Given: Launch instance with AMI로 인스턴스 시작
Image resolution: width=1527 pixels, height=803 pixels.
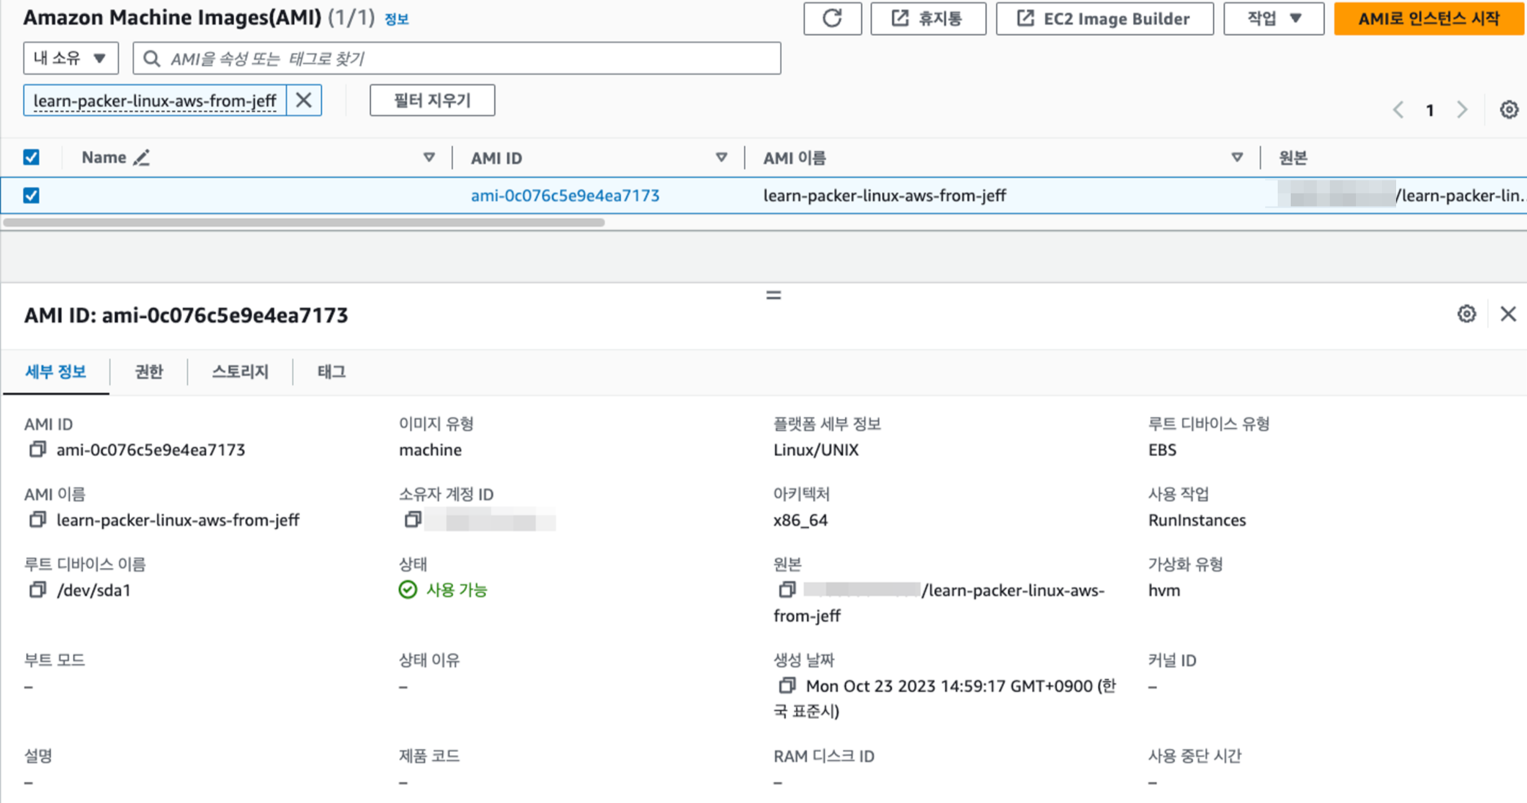Looking at the screenshot, I should click(x=1429, y=18).
